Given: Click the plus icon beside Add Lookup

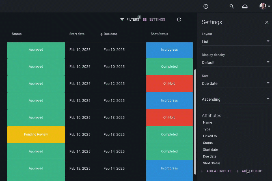Looking at the screenshot, I should tap(237, 171).
